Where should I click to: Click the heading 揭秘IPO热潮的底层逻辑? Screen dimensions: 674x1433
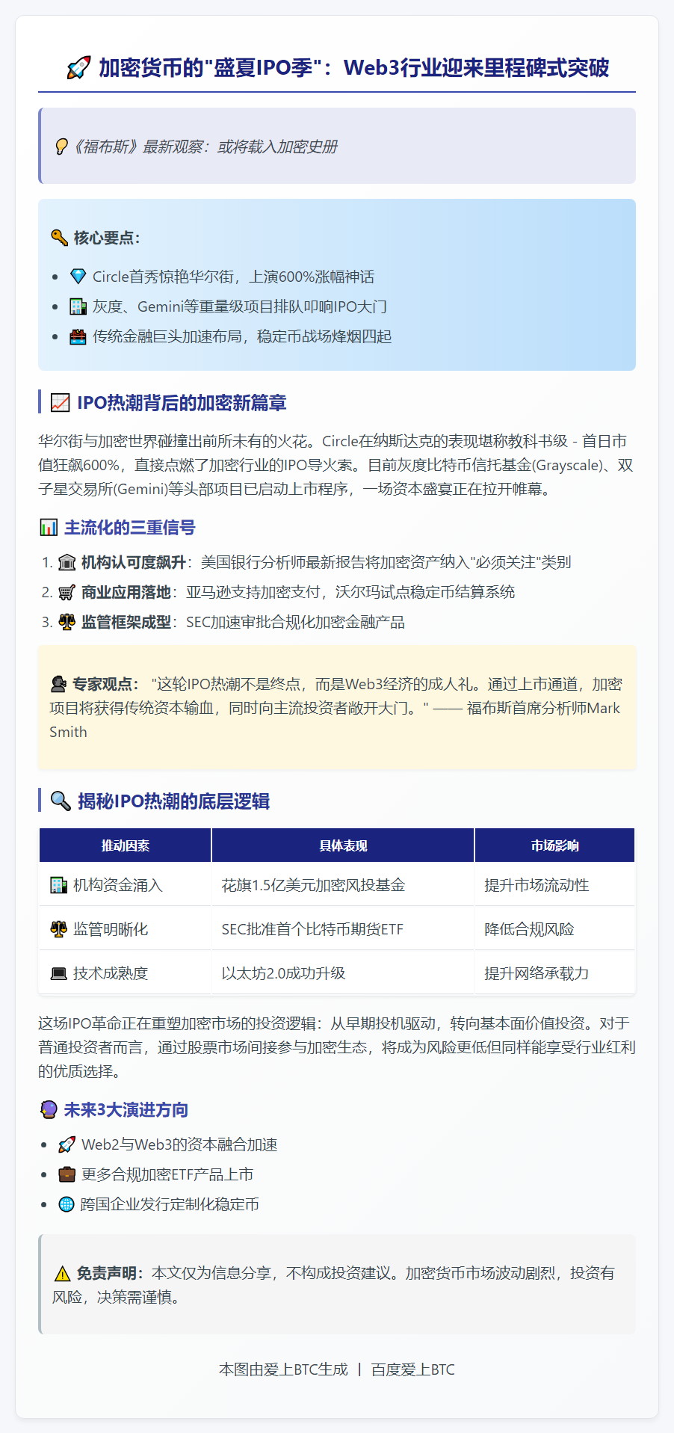click(173, 801)
